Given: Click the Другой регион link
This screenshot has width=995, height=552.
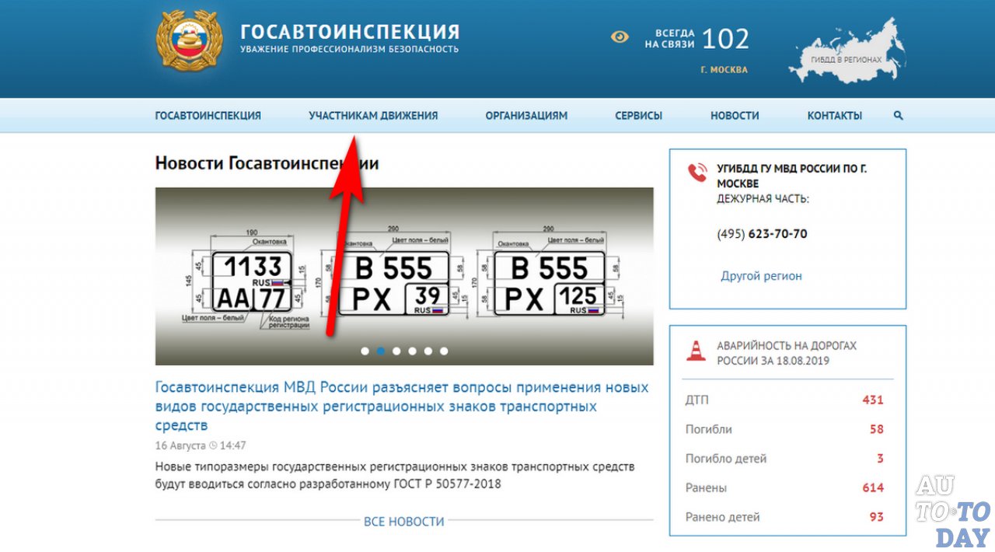Looking at the screenshot, I should [x=761, y=275].
